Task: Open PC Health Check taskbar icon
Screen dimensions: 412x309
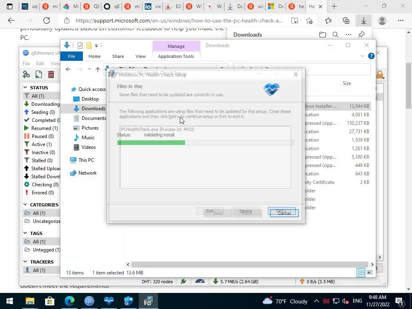Action: pos(109,301)
